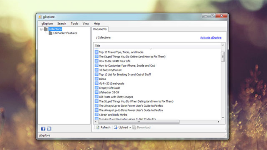
Task: Click document icon beside Stupid Things You Do When Dating
Action: [x=97, y=101]
